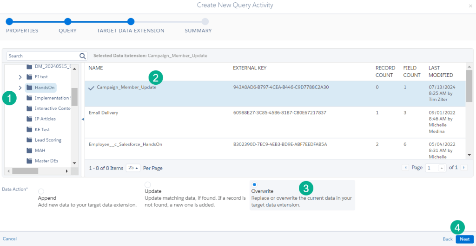
Task: Open the Lead Scoring folder icon
Action: [x=30, y=140]
